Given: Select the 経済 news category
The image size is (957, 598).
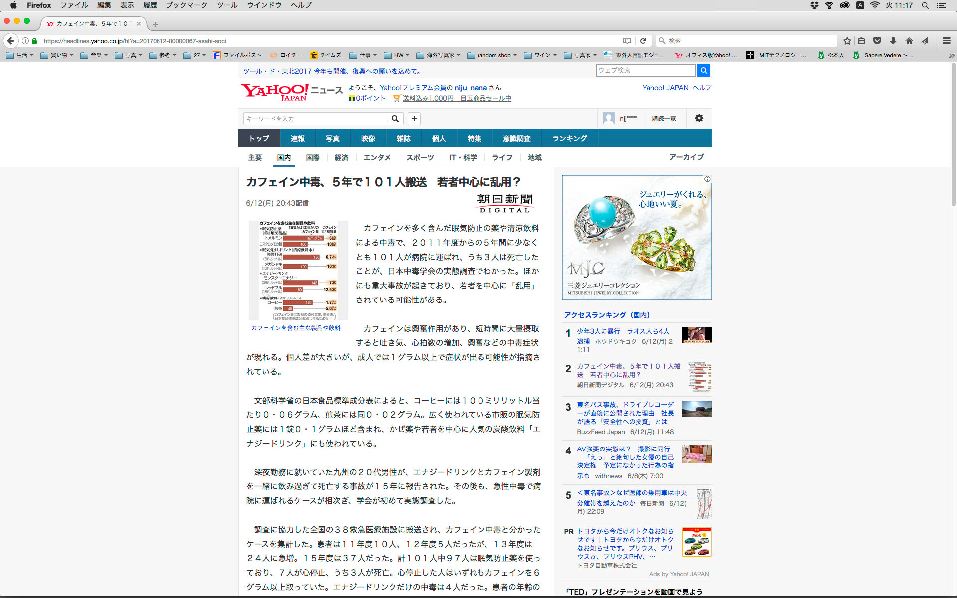Looking at the screenshot, I should pos(341,157).
